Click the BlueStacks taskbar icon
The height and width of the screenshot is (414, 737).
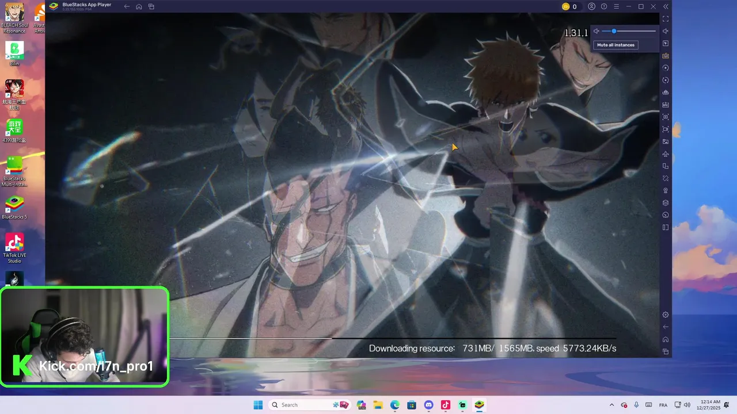[479, 405]
